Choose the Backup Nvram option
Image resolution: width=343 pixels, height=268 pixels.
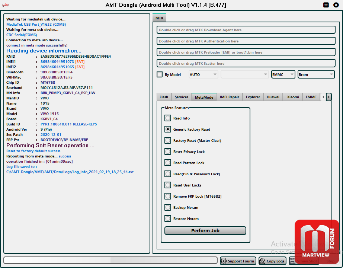click(x=168, y=207)
